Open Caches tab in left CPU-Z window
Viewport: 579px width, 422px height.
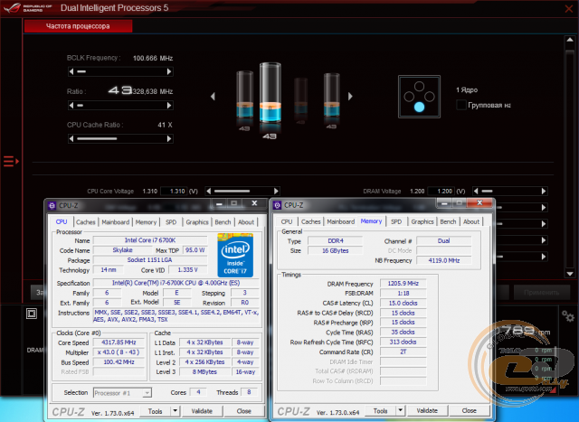point(86,222)
